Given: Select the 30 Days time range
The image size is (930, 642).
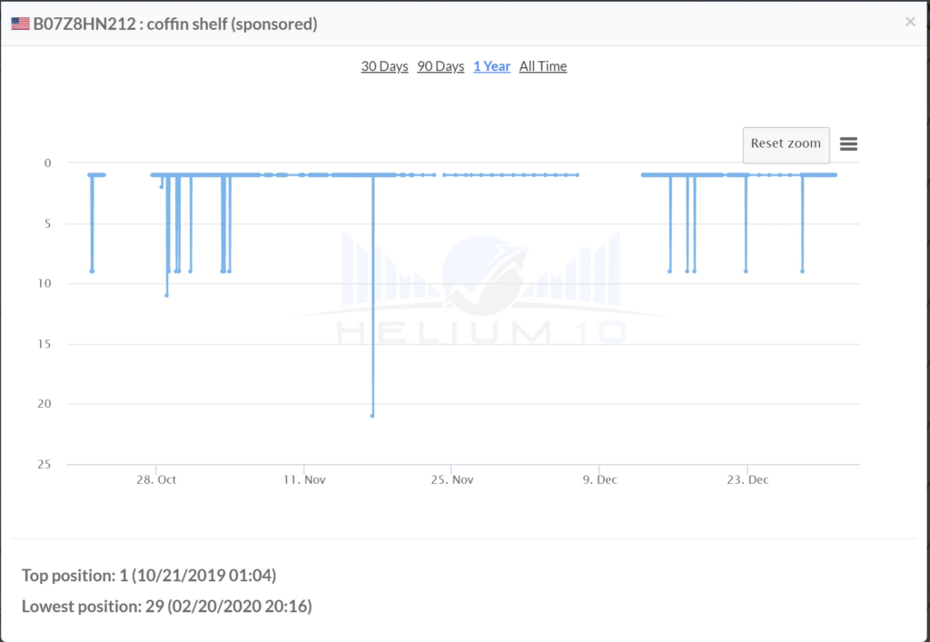Looking at the screenshot, I should (384, 65).
